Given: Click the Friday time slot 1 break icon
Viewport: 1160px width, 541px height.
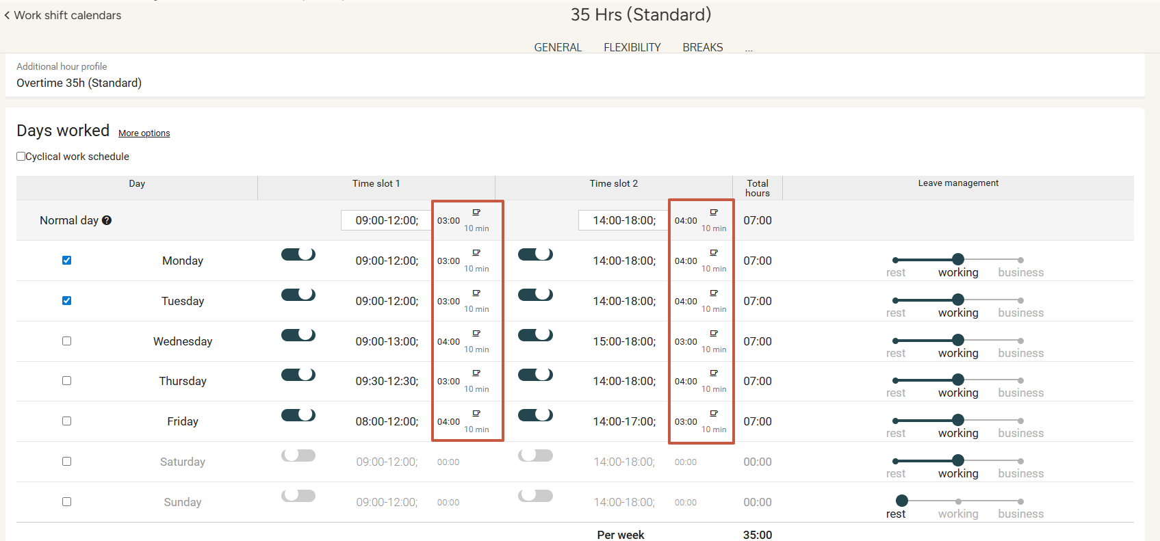Looking at the screenshot, I should 476,414.
